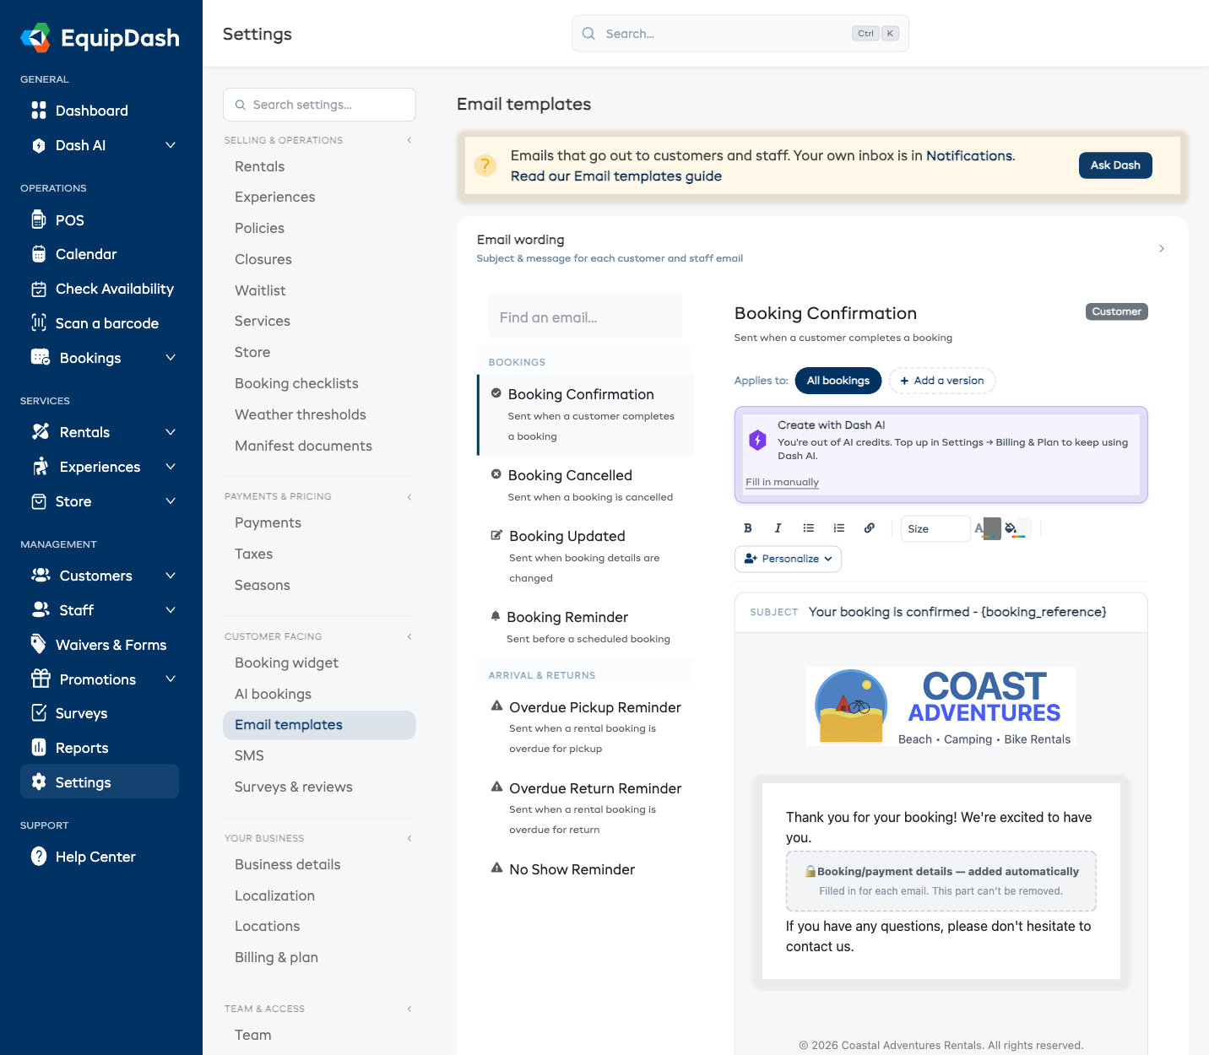Open the Personalize dropdown

[788, 559]
